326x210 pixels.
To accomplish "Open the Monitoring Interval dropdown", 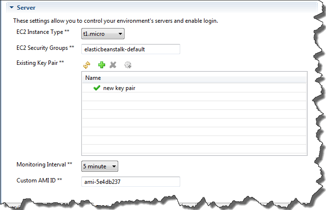I will point(99,166).
